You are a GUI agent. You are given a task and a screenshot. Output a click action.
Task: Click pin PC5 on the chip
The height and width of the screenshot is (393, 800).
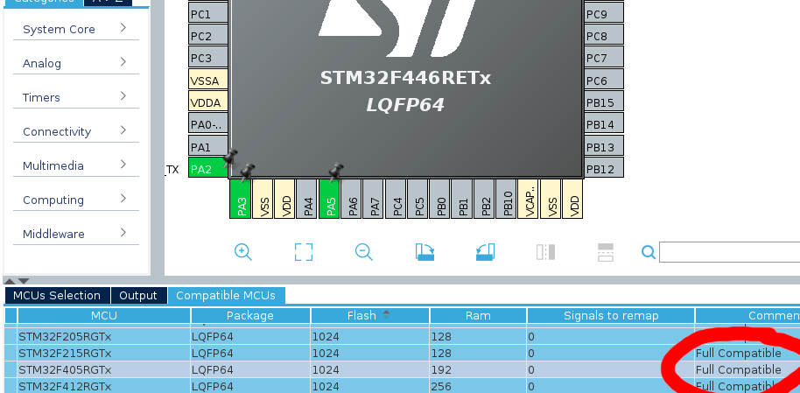click(418, 199)
